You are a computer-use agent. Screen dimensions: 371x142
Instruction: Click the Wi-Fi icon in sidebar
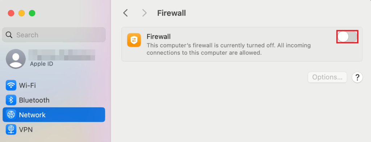pyautogui.click(x=11, y=85)
